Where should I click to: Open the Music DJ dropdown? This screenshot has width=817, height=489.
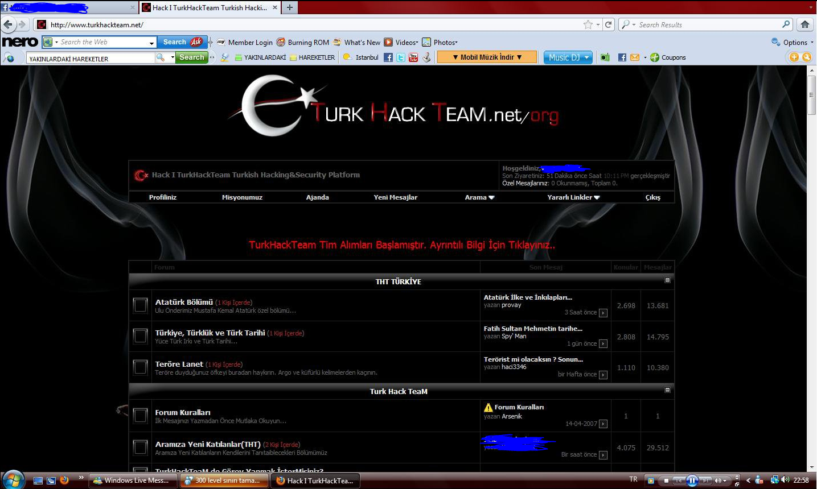568,57
